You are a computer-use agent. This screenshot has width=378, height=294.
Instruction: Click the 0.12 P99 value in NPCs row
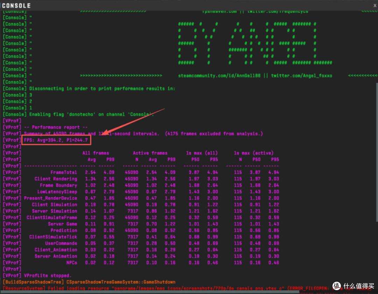pyautogui.click(x=109, y=262)
